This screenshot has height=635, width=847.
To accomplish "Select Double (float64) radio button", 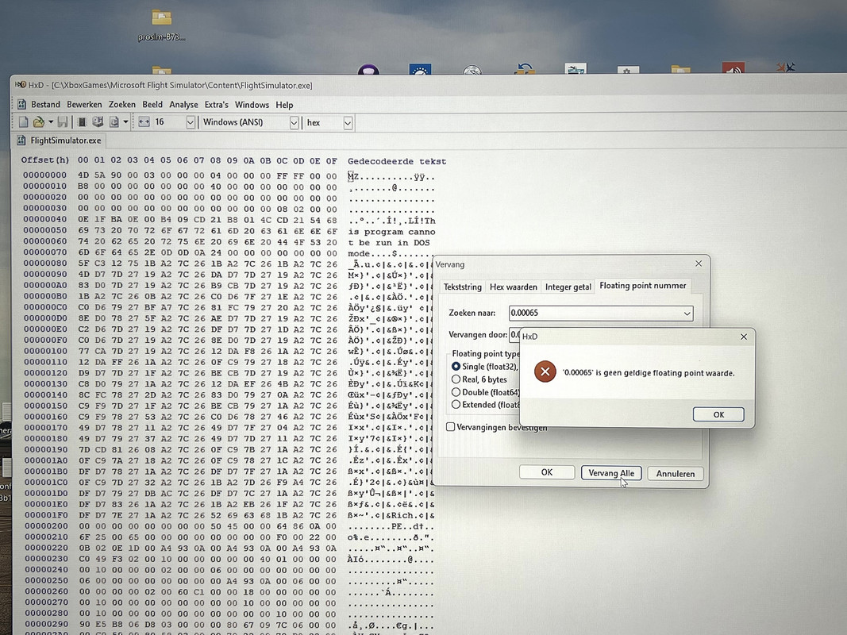I will pos(456,392).
